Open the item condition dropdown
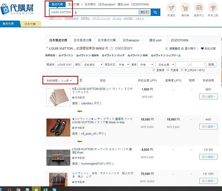 point(123,65)
